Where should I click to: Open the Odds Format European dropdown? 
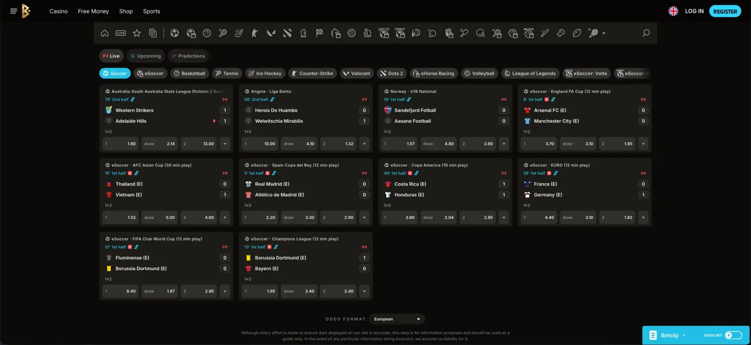[397, 319]
